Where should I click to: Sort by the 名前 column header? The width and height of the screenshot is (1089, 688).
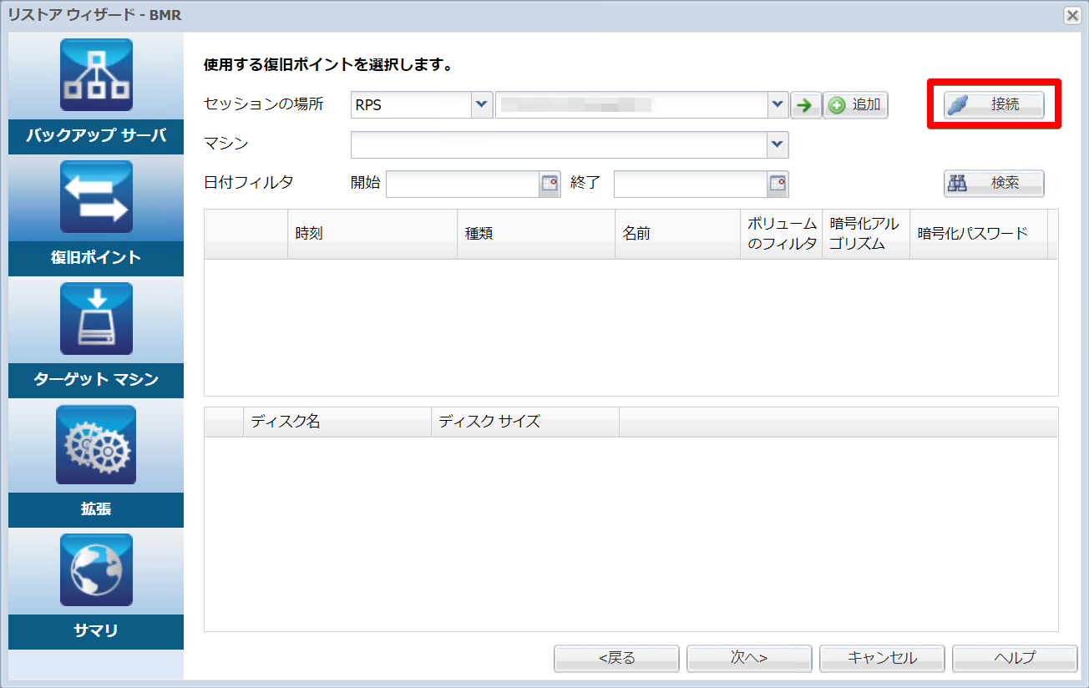coord(678,234)
